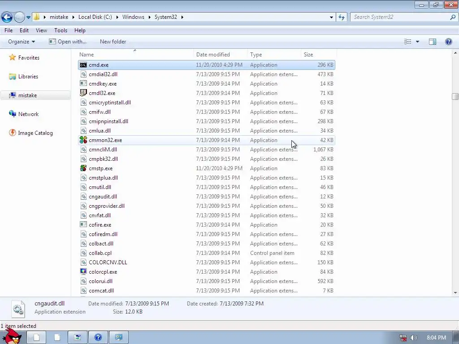This screenshot has height=344, width=459.
Task: Toggle the preview pane button
Action: (x=433, y=42)
